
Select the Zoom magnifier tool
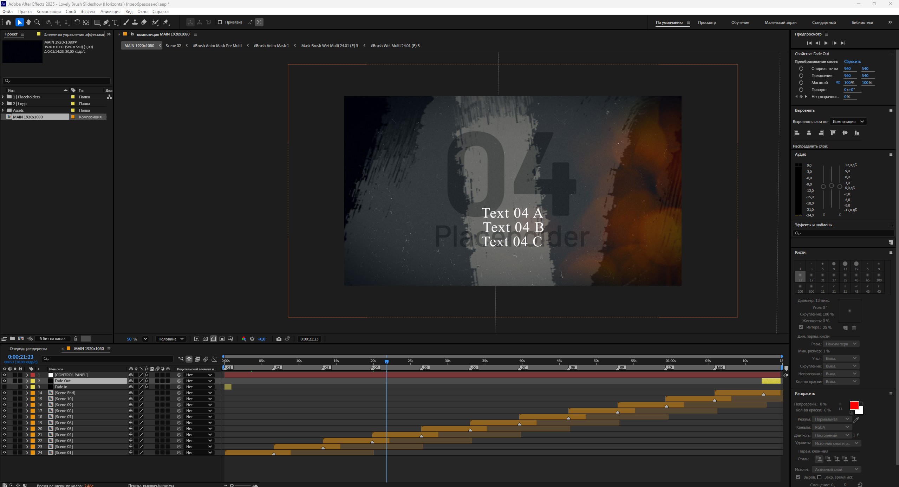coord(37,22)
